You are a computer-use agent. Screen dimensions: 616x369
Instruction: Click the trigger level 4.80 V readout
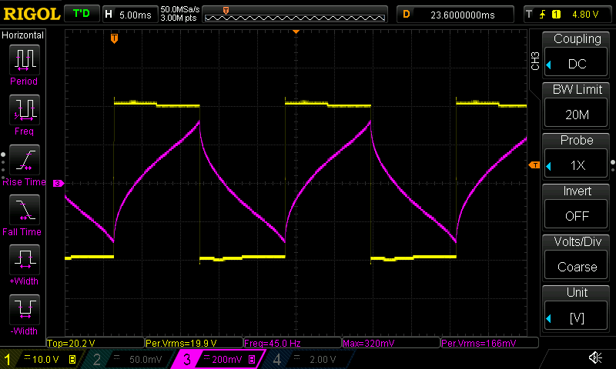coord(585,15)
